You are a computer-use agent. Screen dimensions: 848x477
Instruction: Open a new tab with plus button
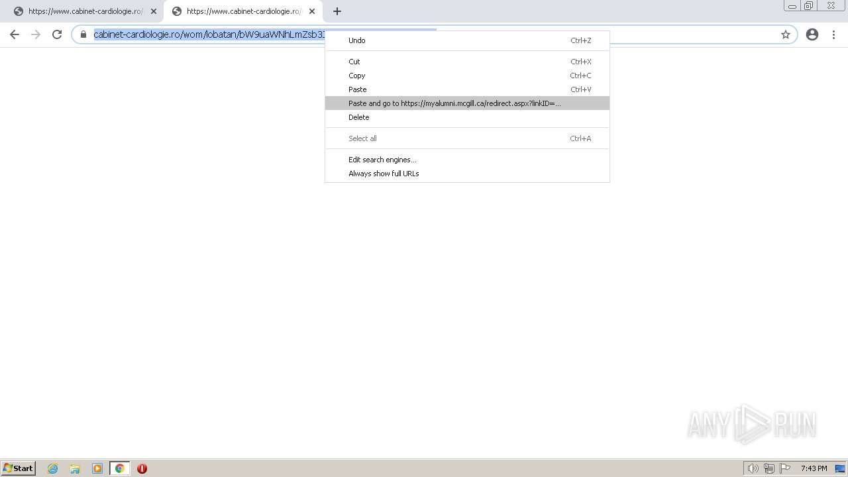[x=337, y=11]
